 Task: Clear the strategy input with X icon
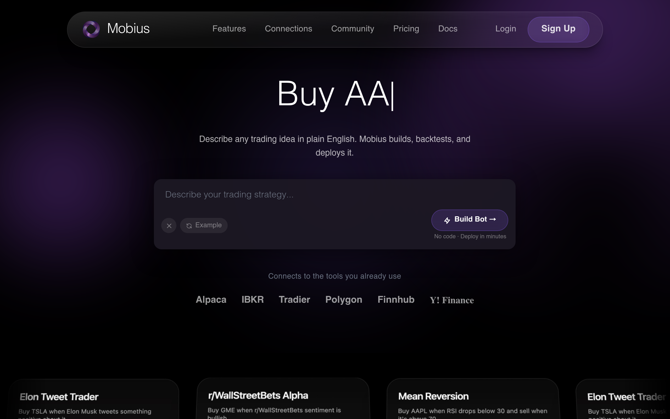[169, 225]
